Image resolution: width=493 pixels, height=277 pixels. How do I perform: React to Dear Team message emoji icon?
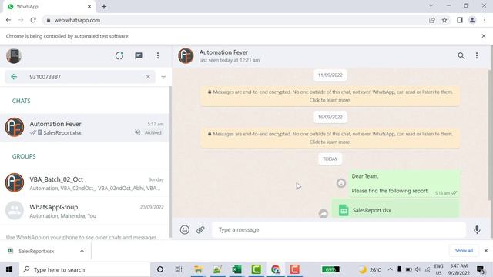[x=341, y=183]
